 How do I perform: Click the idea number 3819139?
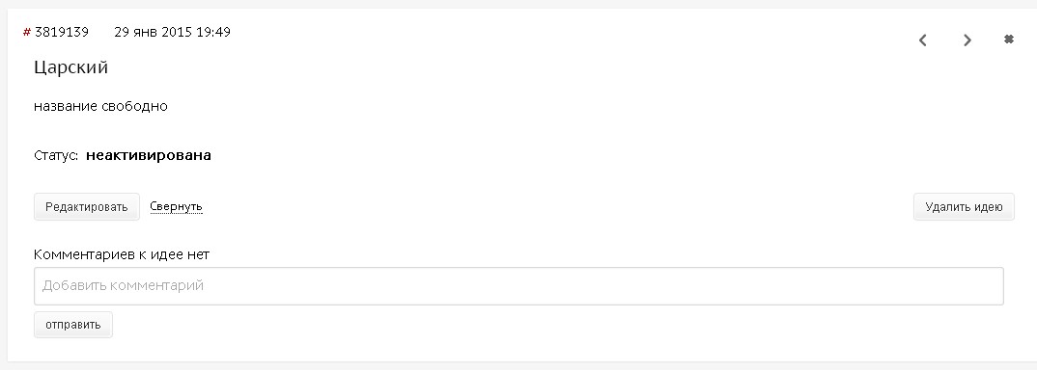click(62, 32)
